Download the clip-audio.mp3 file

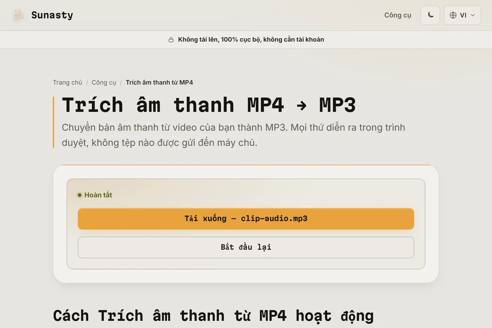(246, 218)
